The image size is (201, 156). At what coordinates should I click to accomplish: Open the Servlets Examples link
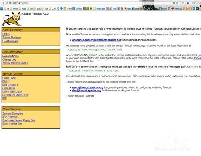(x=12, y=113)
